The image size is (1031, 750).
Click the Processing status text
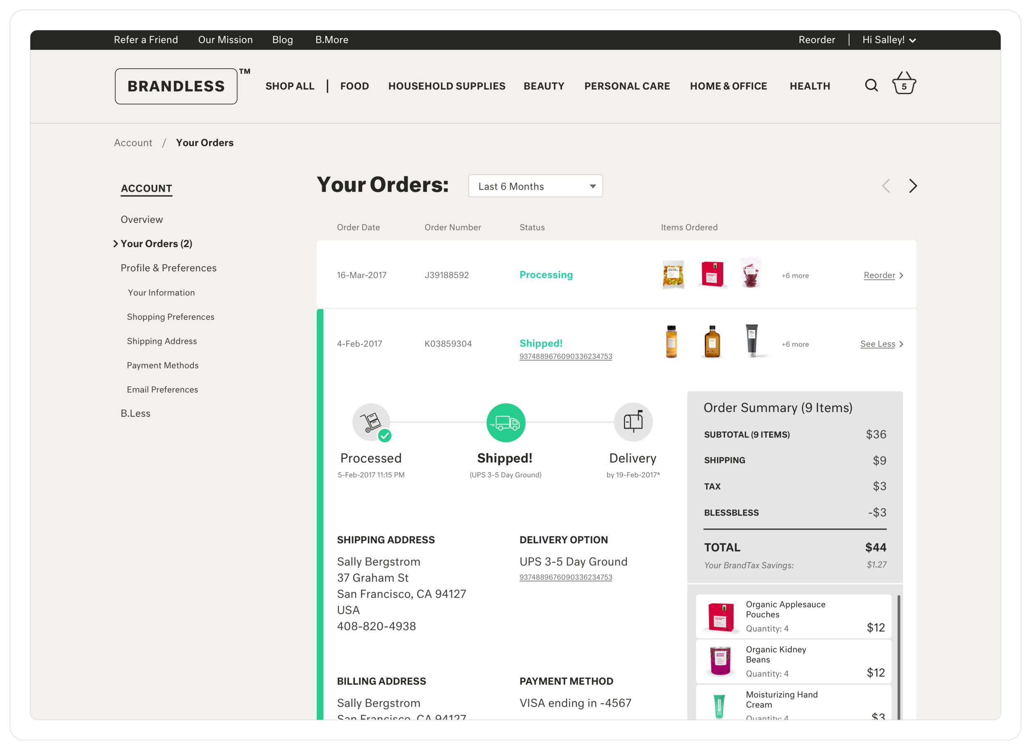pyautogui.click(x=546, y=275)
